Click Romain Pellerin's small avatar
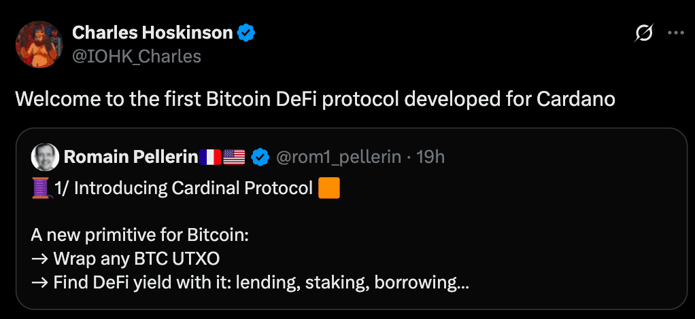Viewport: 695px width, 319px height. [45, 157]
